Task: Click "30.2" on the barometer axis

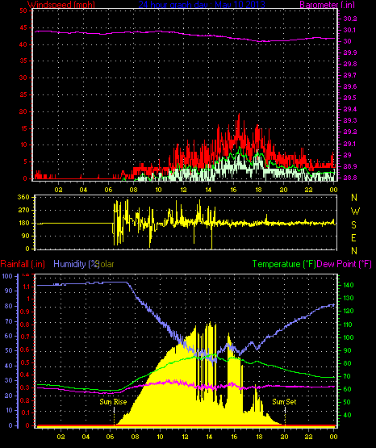Action: tap(350, 19)
